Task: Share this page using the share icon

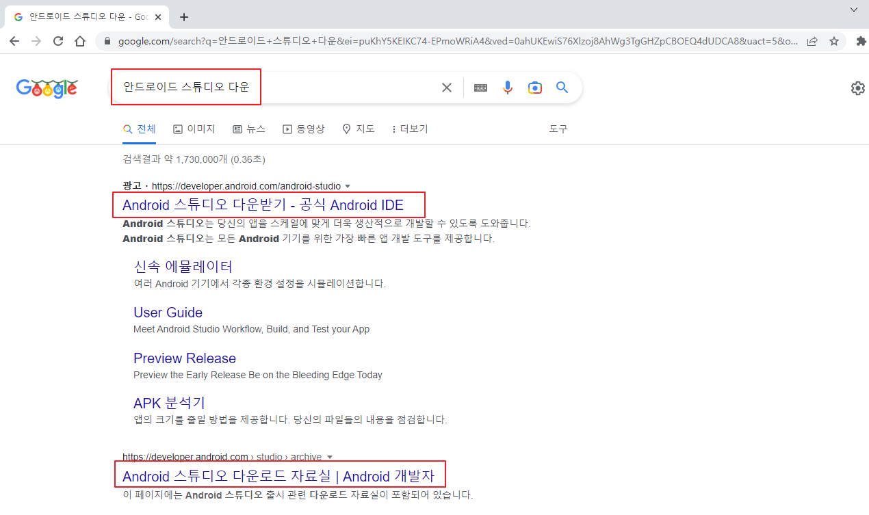Action: [x=812, y=41]
